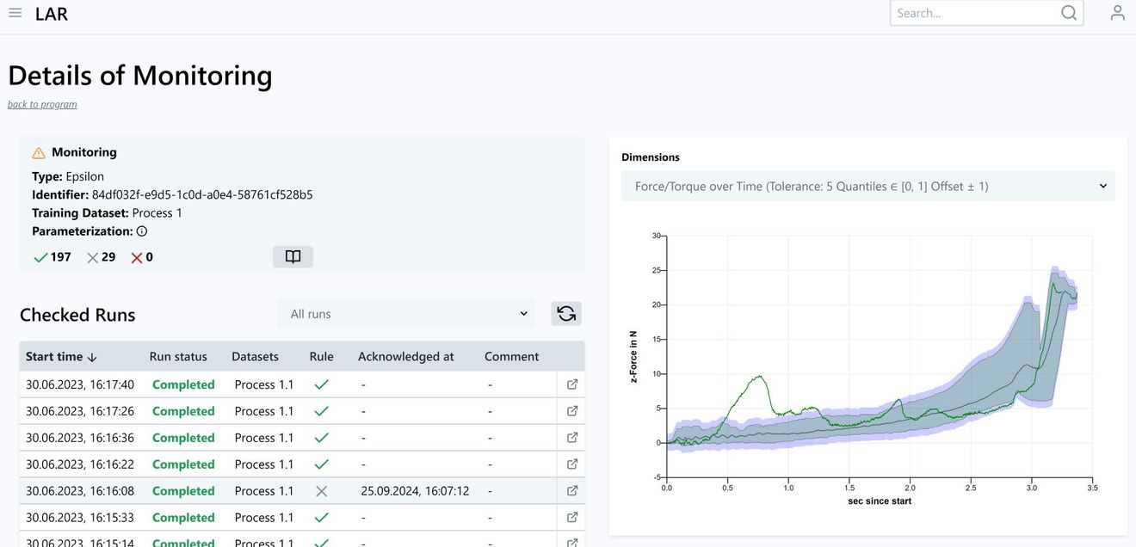Click Process 1.1 dataset of run 16:15:33
The height and width of the screenshot is (547, 1136).
(264, 518)
